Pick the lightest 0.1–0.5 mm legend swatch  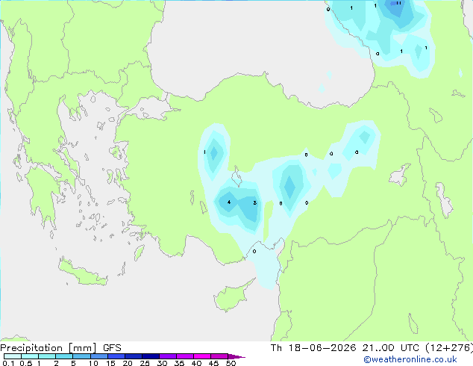pos(13,356)
